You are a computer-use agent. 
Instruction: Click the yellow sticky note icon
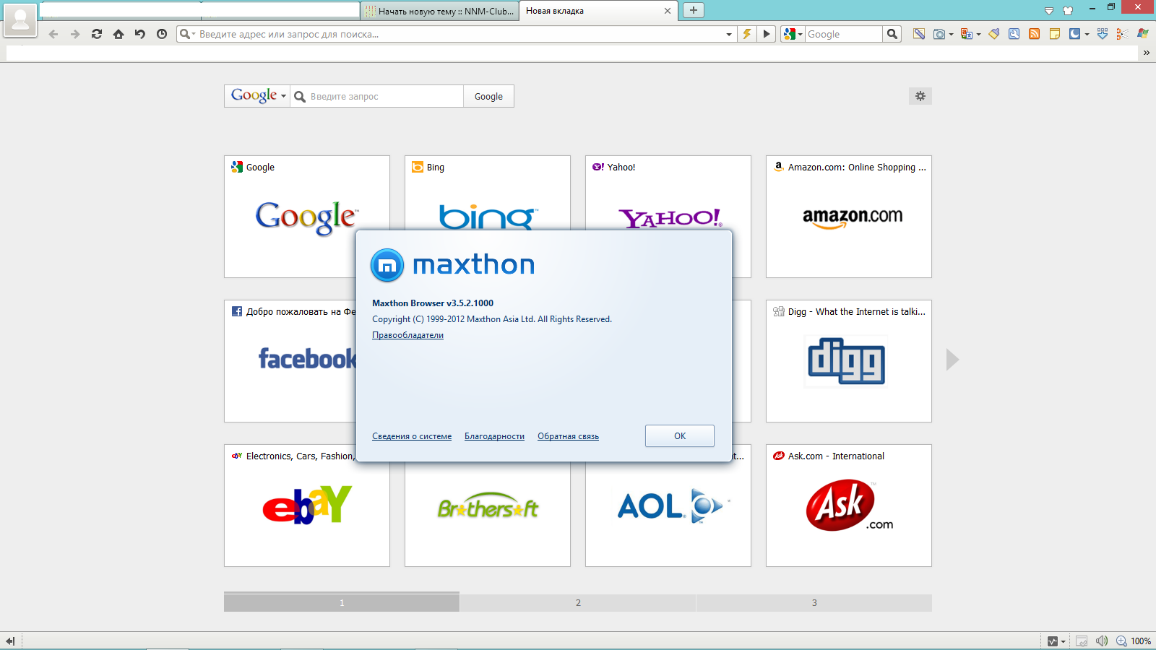(1055, 34)
